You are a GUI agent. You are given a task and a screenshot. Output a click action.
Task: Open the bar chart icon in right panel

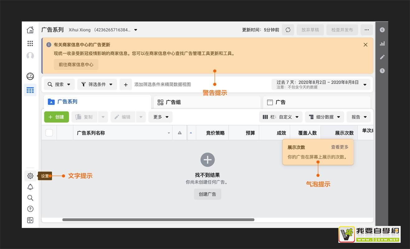click(x=382, y=44)
